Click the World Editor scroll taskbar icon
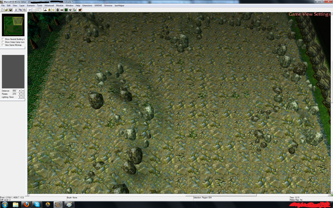333x208 pixels. (x=58, y=205)
